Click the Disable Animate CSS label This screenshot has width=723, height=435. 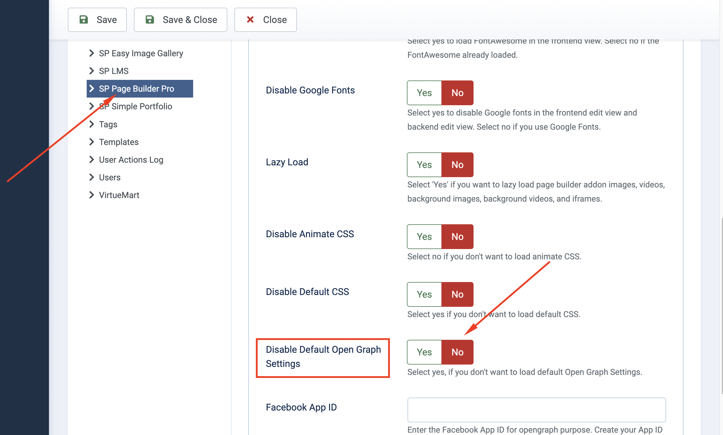310,234
